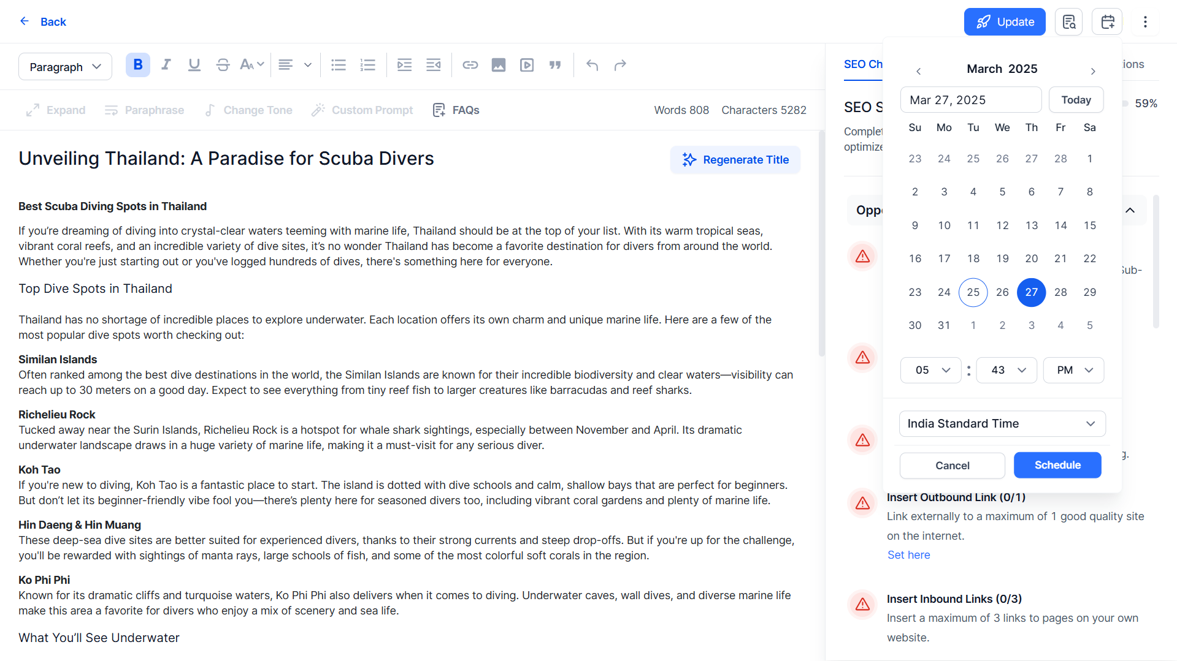
Task: Click the Regenerate Title button
Action: 735,160
